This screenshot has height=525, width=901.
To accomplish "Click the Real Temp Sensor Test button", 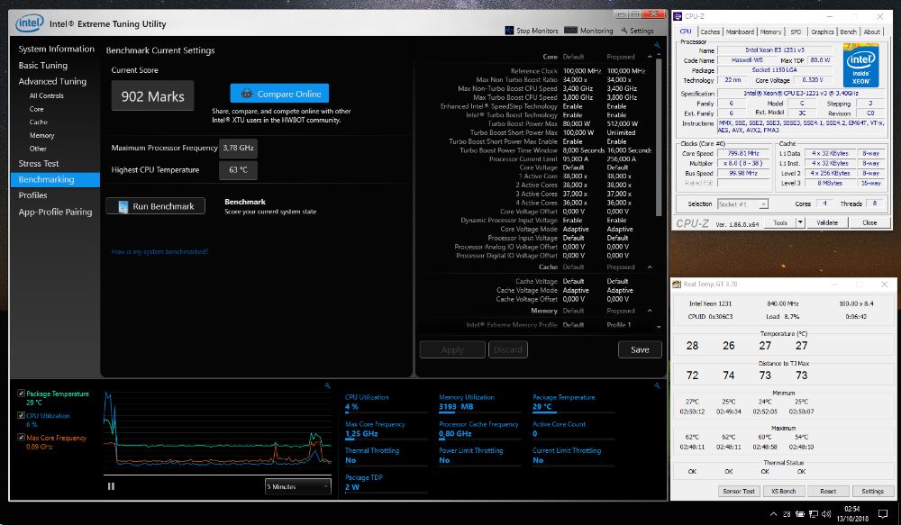I will point(738,491).
